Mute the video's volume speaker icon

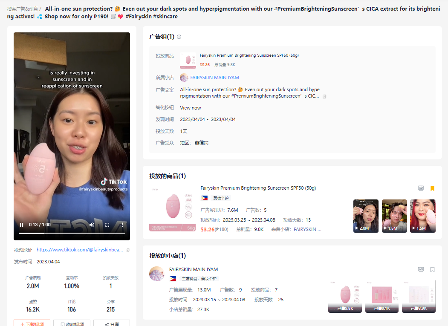pyautogui.click(x=92, y=225)
